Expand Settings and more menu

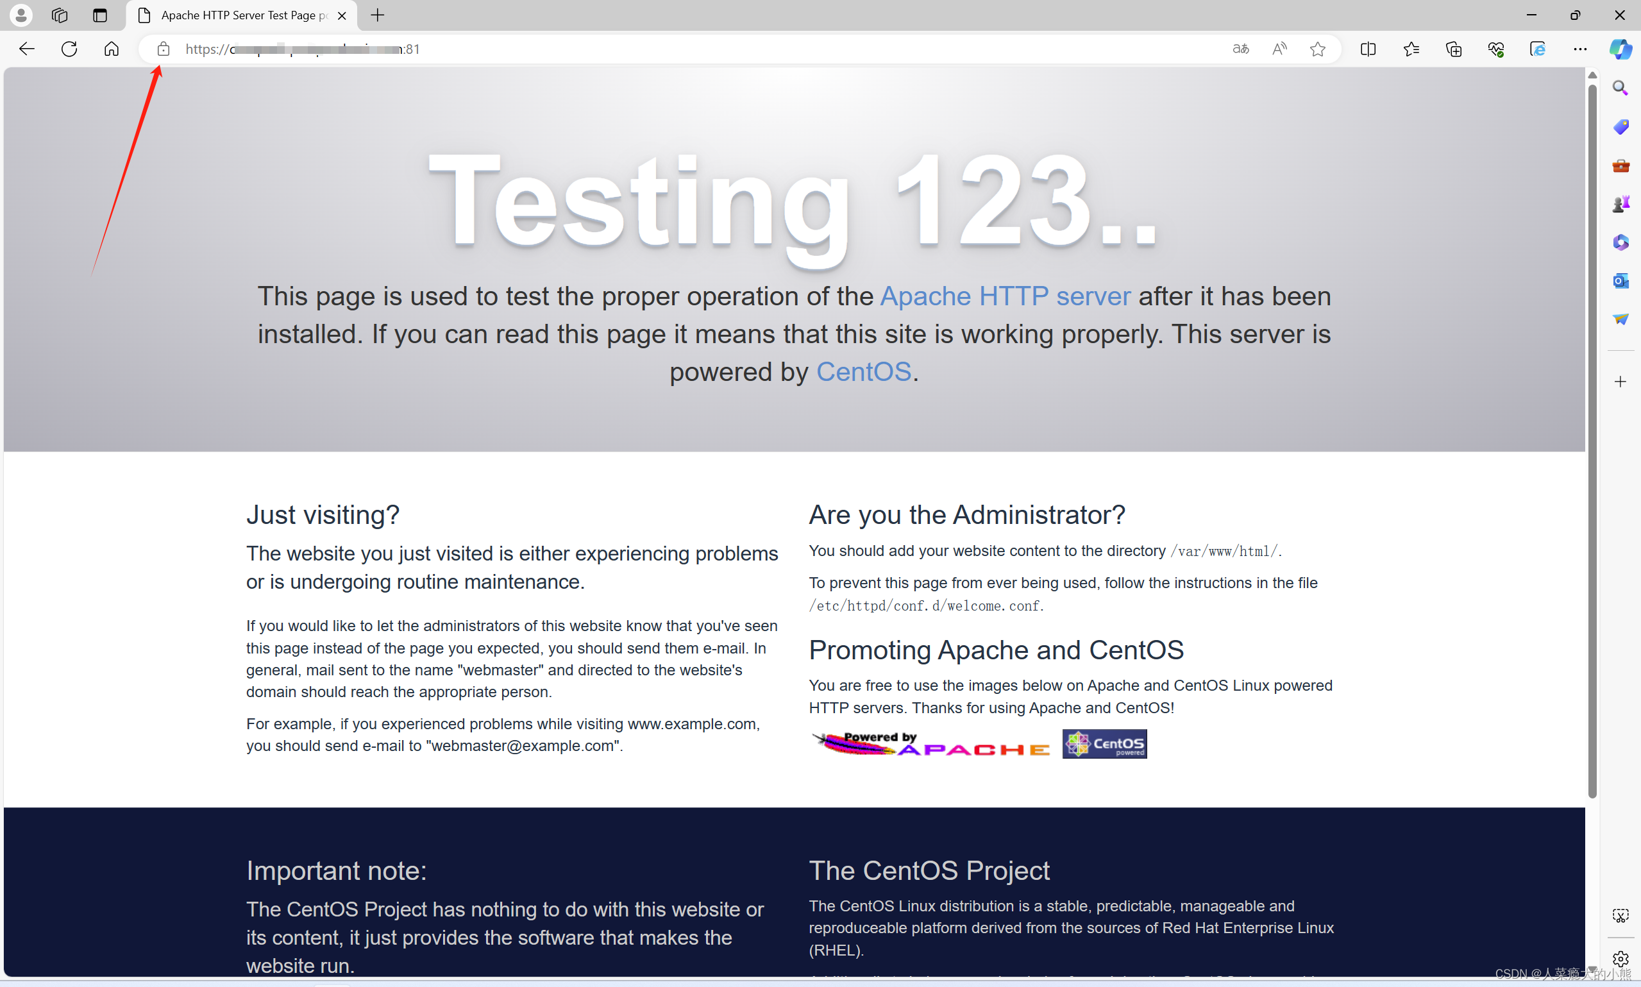[x=1580, y=49]
